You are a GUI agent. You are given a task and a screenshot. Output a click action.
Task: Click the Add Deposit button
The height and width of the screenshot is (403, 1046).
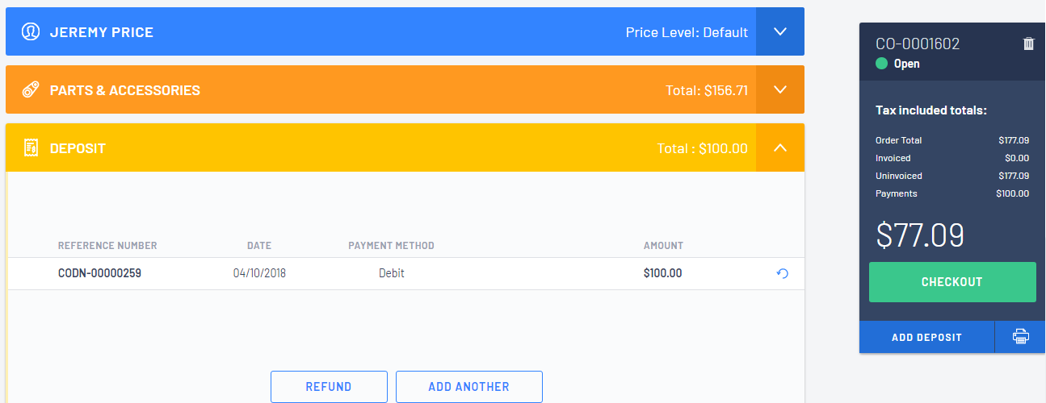pos(927,337)
